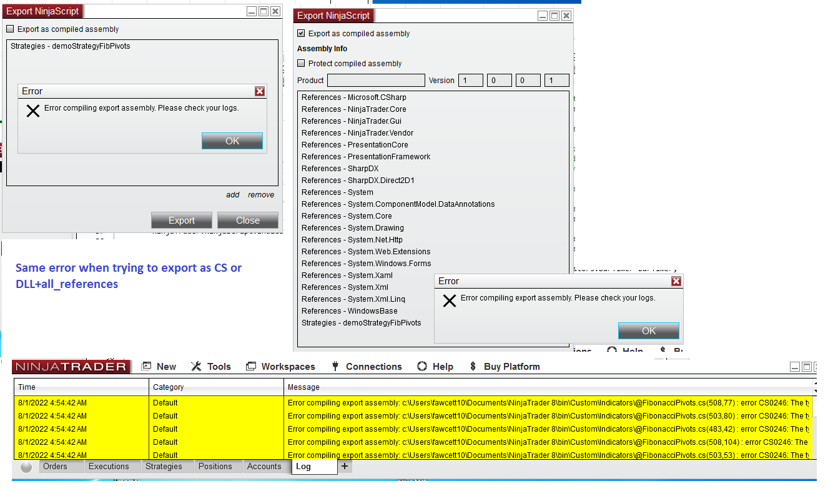The width and height of the screenshot is (828, 491).
Task: Select References - NinjaTrader.Vendor entry
Action: pos(357,133)
